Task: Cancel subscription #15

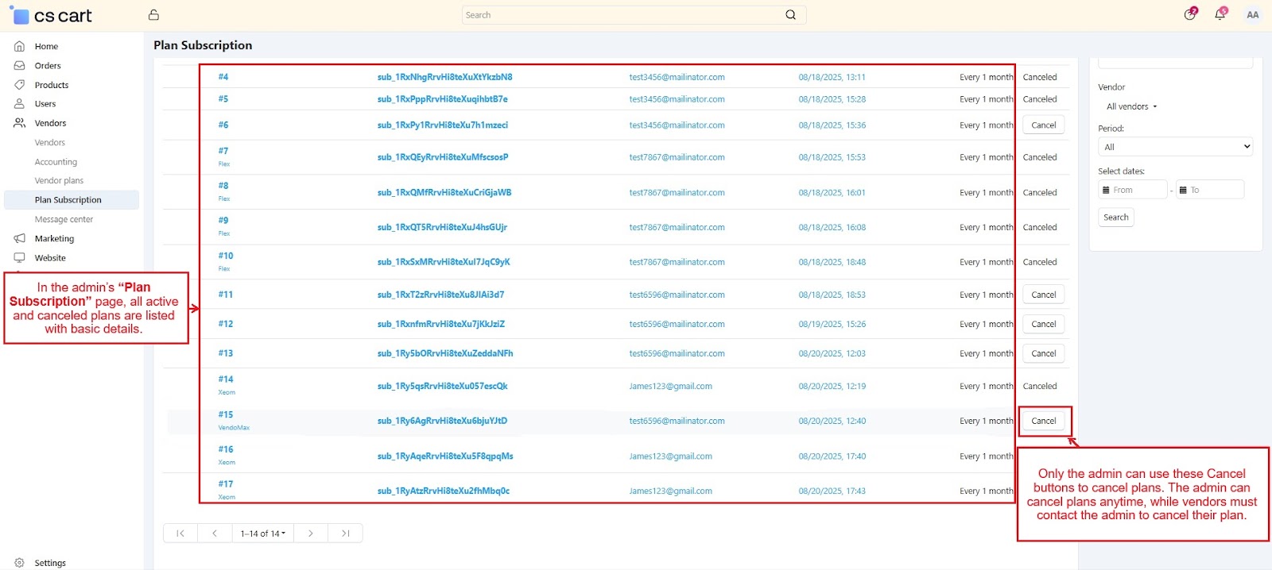Action: pos(1043,421)
